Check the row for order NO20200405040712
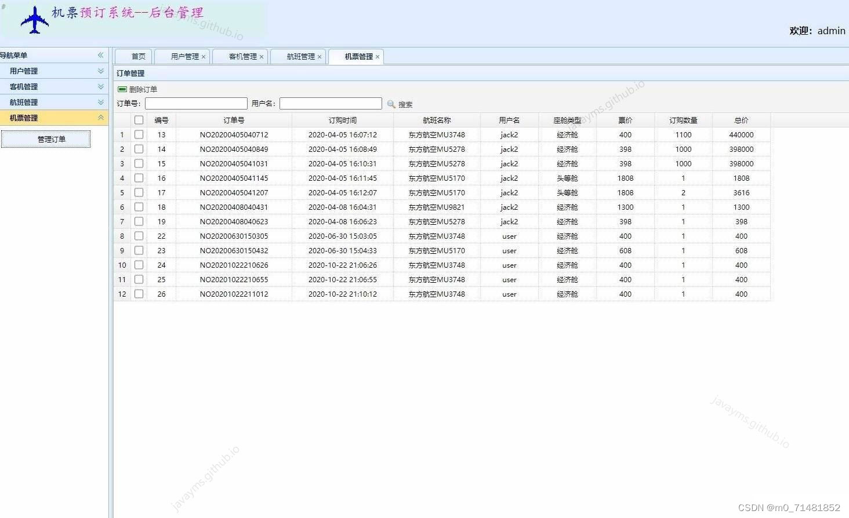This screenshot has height=518, width=849. tap(139, 134)
